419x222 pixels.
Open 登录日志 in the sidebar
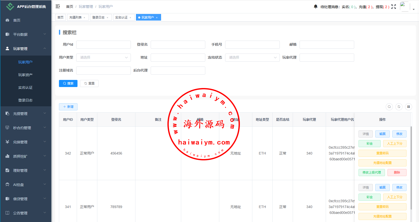25,100
